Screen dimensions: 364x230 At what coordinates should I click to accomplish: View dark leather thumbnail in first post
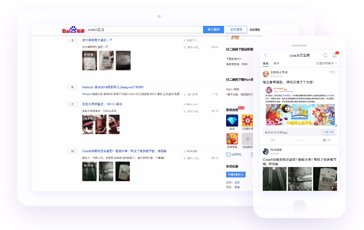123,60
